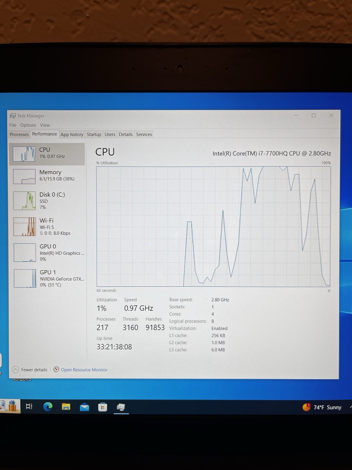Viewport: 352px width, 470px height.
Task: Click the Sockets label
Action: click(x=177, y=307)
